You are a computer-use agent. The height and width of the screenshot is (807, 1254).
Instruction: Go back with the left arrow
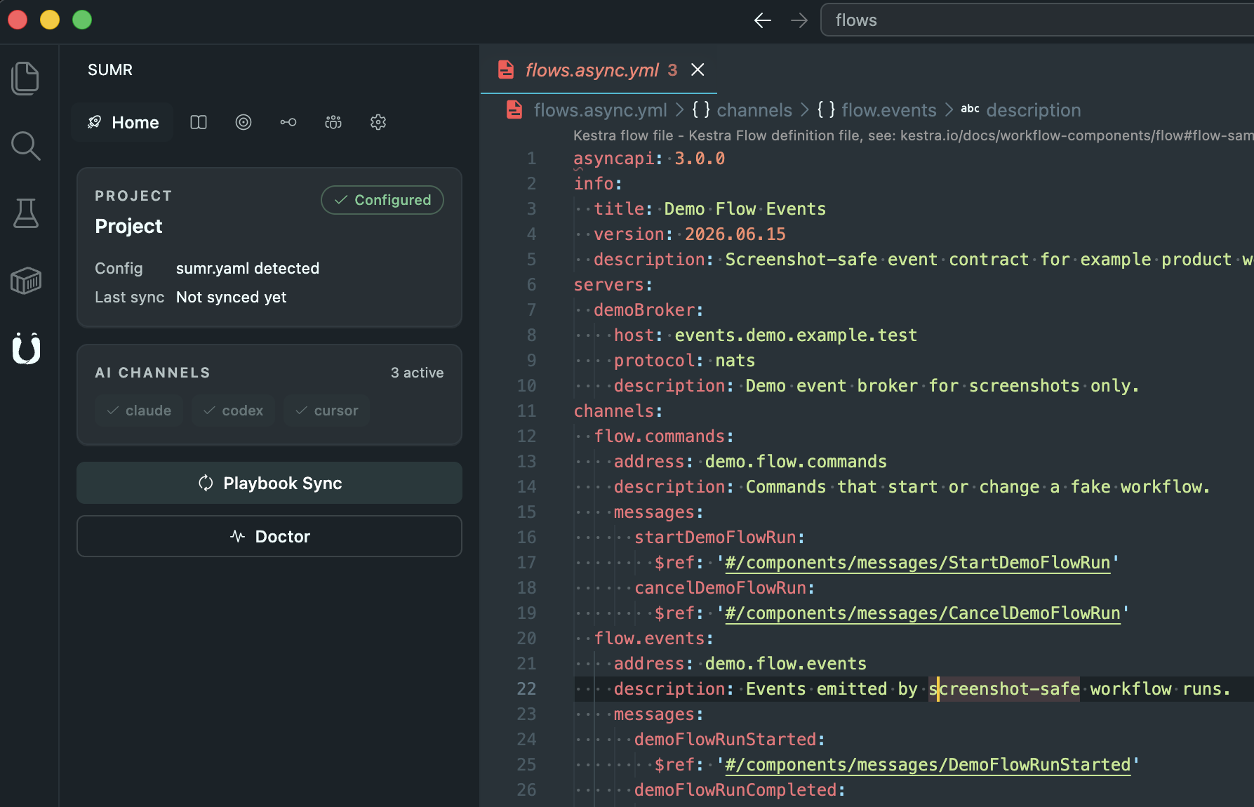(x=763, y=20)
